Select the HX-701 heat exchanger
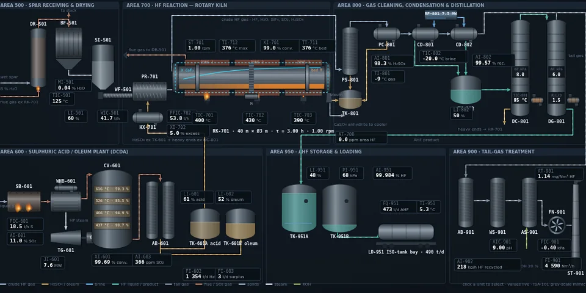Viewport: 586px width, 293px height. (148, 118)
